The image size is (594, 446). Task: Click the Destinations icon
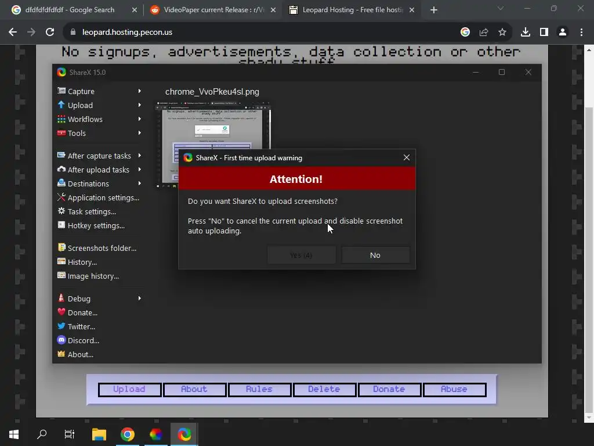pyautogui.click(x=61, y=183)
